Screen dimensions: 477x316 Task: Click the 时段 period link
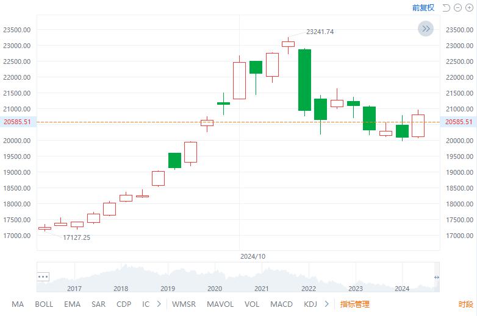coord(465,304)
